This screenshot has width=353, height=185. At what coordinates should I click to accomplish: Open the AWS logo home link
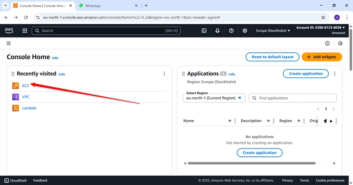click(x=9, y=30)
